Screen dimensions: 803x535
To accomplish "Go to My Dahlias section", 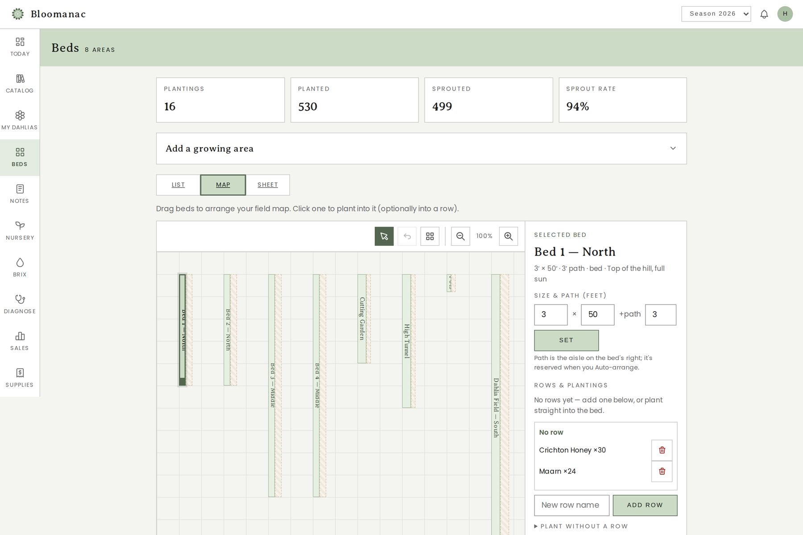I will tap(20, 121).
